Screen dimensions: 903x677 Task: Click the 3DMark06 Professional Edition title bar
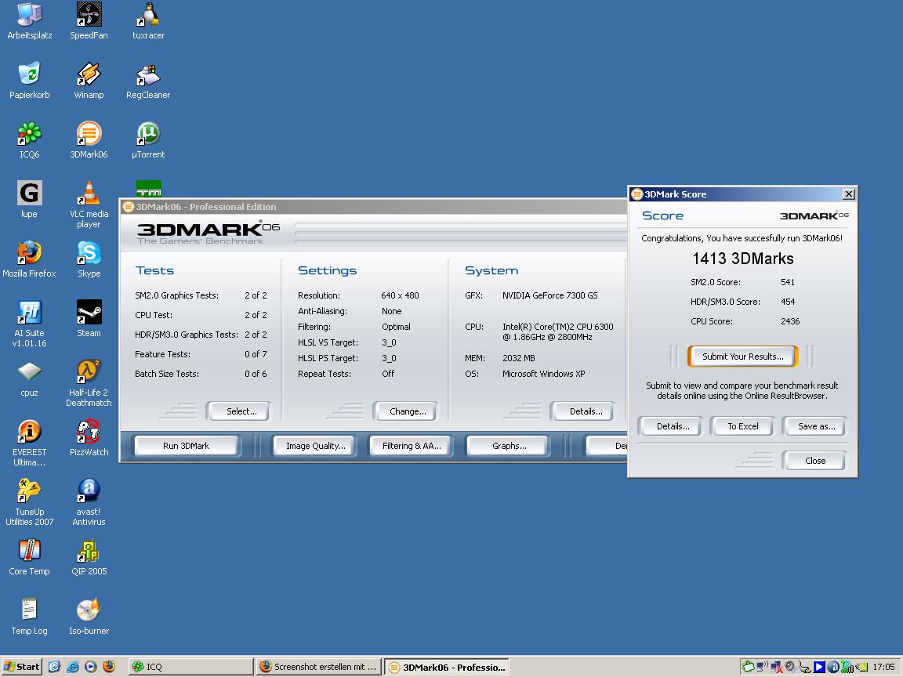375,207
